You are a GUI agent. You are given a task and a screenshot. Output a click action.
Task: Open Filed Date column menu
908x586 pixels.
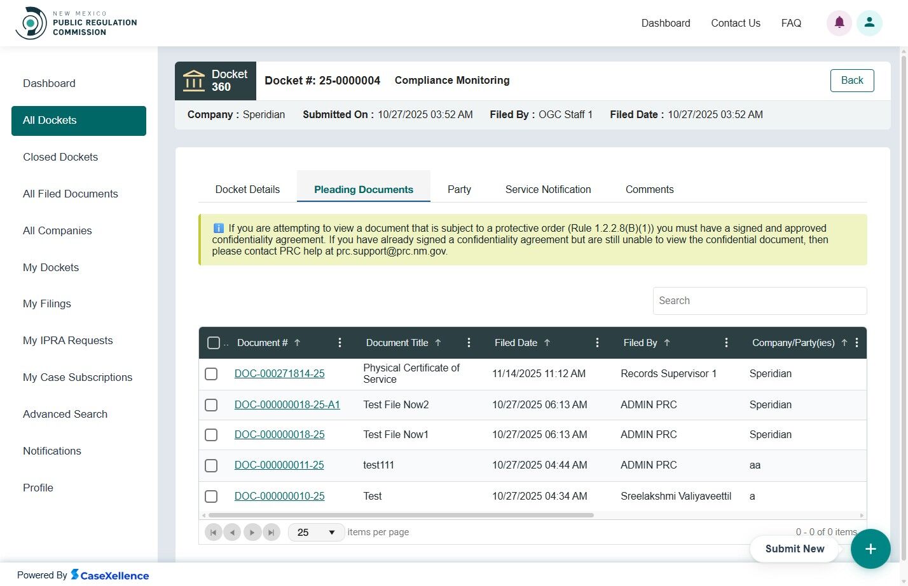597,343
